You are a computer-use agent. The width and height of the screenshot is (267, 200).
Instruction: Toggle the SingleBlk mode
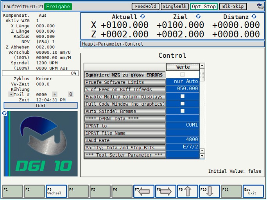pos(174,7)
